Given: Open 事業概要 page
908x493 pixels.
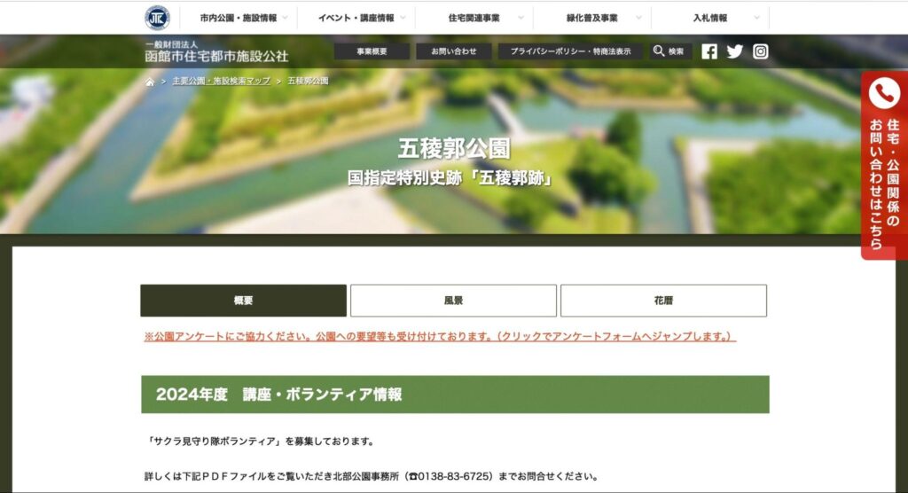Looking at the screenshot, I should 372,51.
